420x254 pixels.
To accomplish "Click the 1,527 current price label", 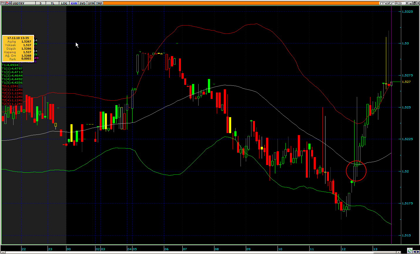I will [x=406, y=82].
